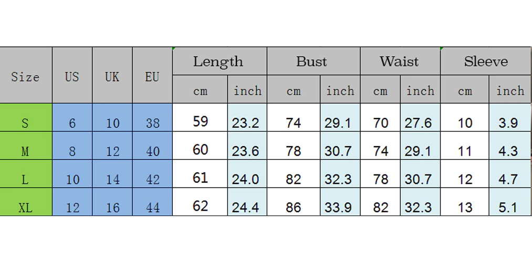Select the Length header cell
Viewport: 532px width, 262px height.
click(220, 62)
